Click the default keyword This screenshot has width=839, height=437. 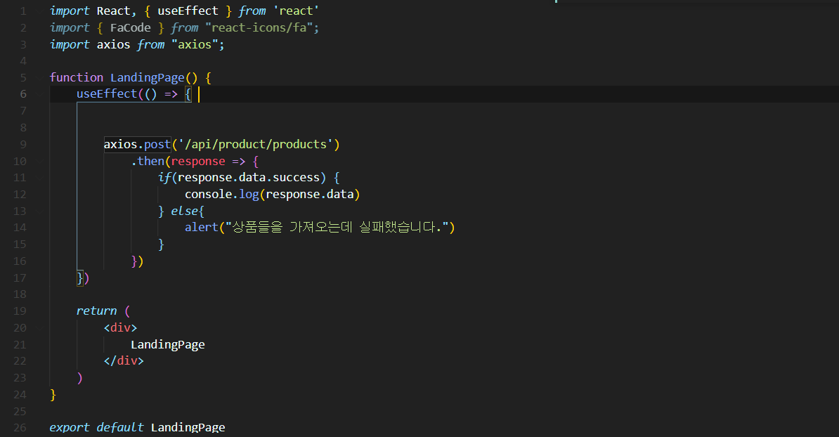pos(120,427)
